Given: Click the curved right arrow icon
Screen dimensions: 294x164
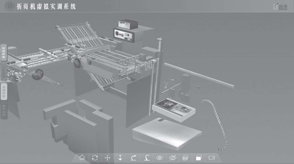Looking at the screenshot, I should click(x=133, y=158).
